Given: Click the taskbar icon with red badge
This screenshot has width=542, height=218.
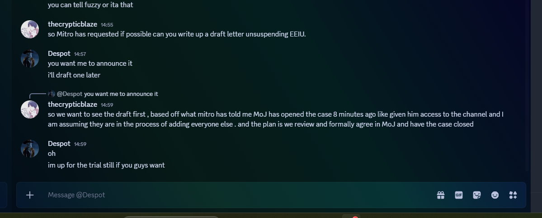Looking at the screenshot, I should coord(351,217).
